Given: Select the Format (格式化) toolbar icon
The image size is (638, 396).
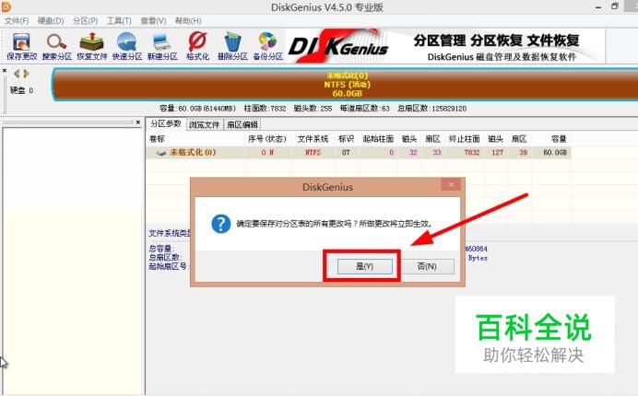Looking at the screenshot, I should coord(197,46).
